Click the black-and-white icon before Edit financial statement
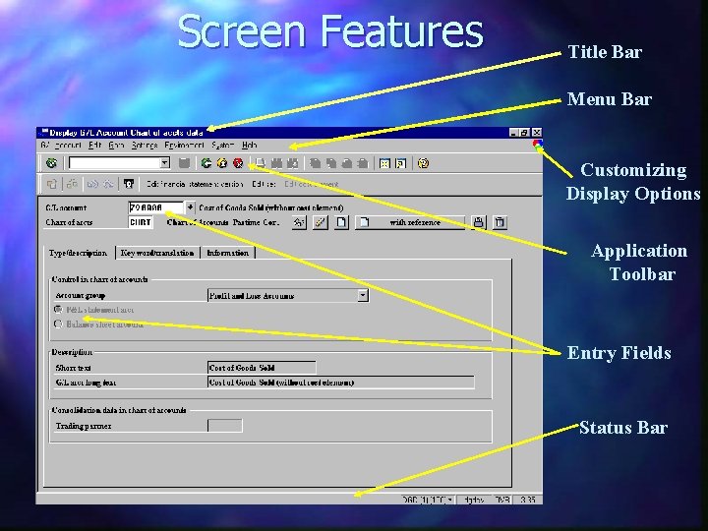Viewport: 708px width, 531px height. (129, 184)
